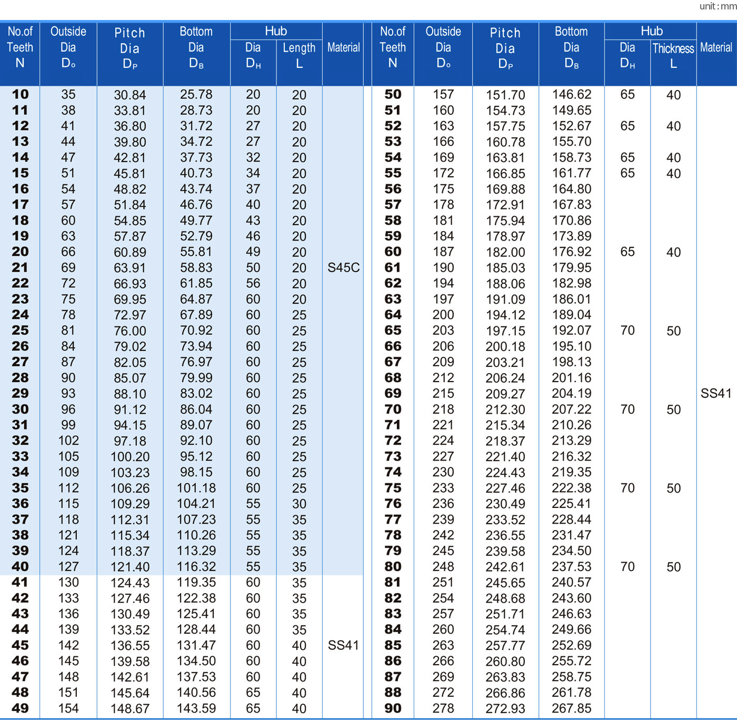Select right table Outside Dia header
Image resolution: width=737 pixels, height=720 pixels.
click(x=443, y=47)
